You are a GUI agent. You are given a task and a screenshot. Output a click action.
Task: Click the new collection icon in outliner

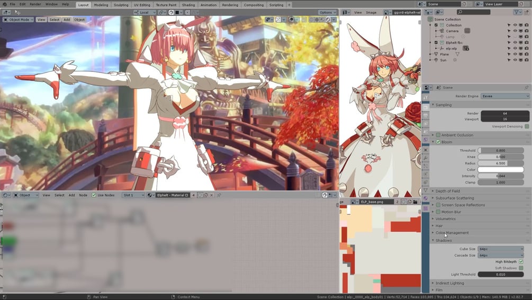(x=527, y=12)
